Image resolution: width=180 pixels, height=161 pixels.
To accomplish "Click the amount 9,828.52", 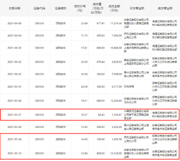I will click(117, 62).
